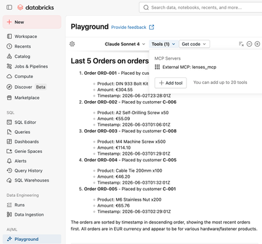
Task: Expand the Claude Sonnet 4 model dropdown
Action: (x=125, y=44)
